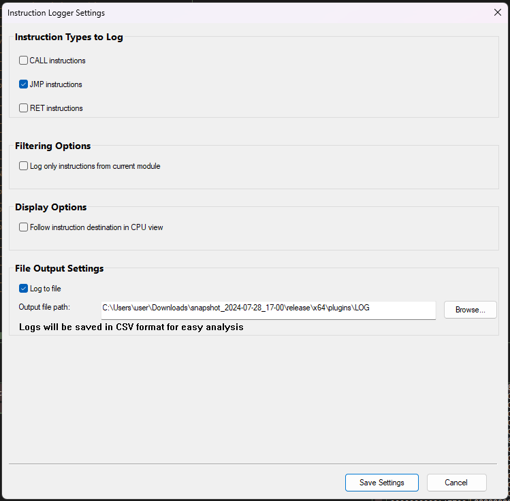510x501 pixels.
Task: Click the Display Options group heading
Action: point(51,207)
